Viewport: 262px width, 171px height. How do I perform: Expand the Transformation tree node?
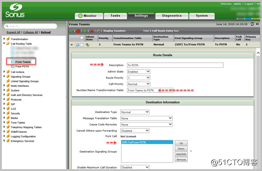point(4,39)
